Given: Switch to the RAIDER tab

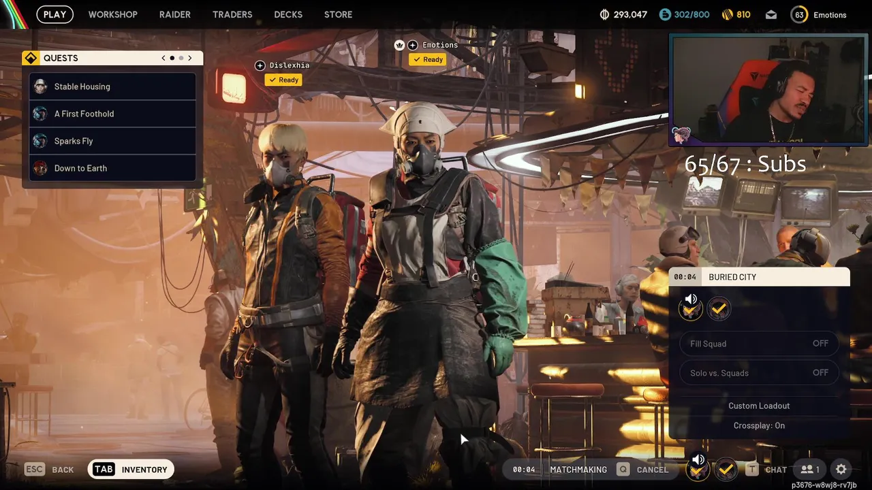Looking at the screenshot, I should tap(175, 14).
